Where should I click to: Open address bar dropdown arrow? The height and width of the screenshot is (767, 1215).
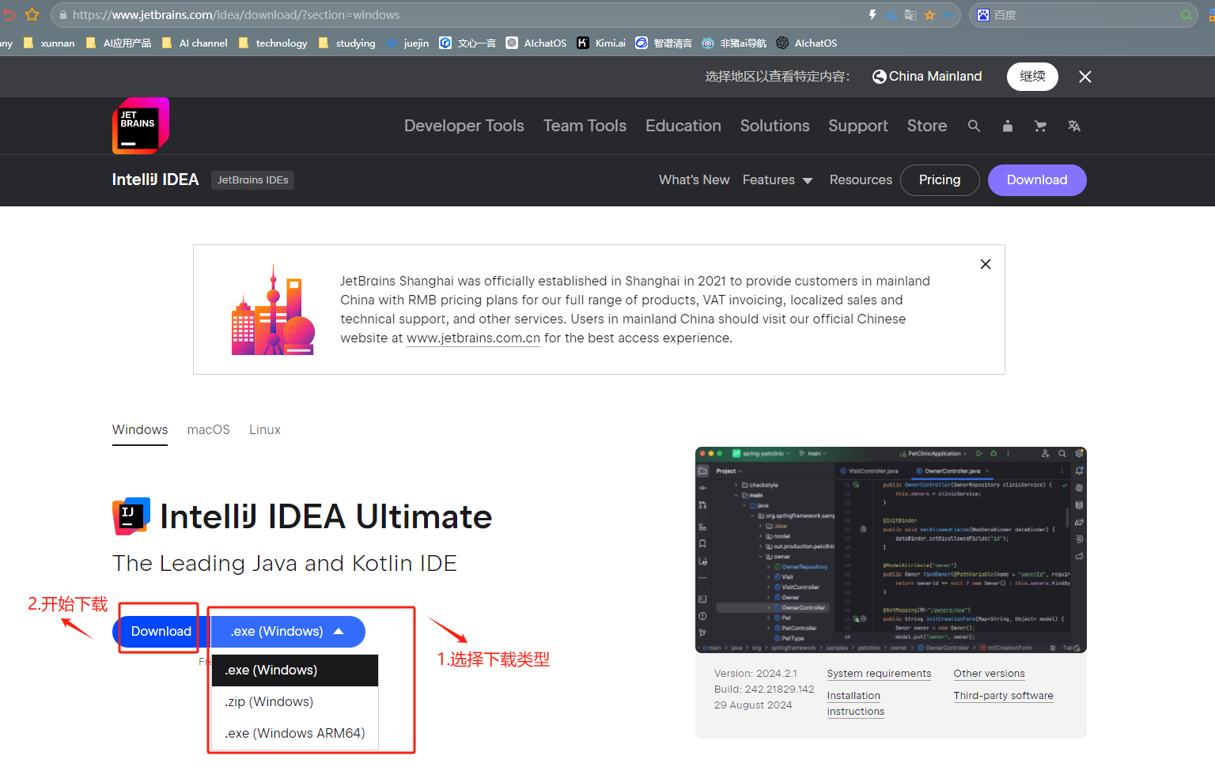tap(948, 14)
